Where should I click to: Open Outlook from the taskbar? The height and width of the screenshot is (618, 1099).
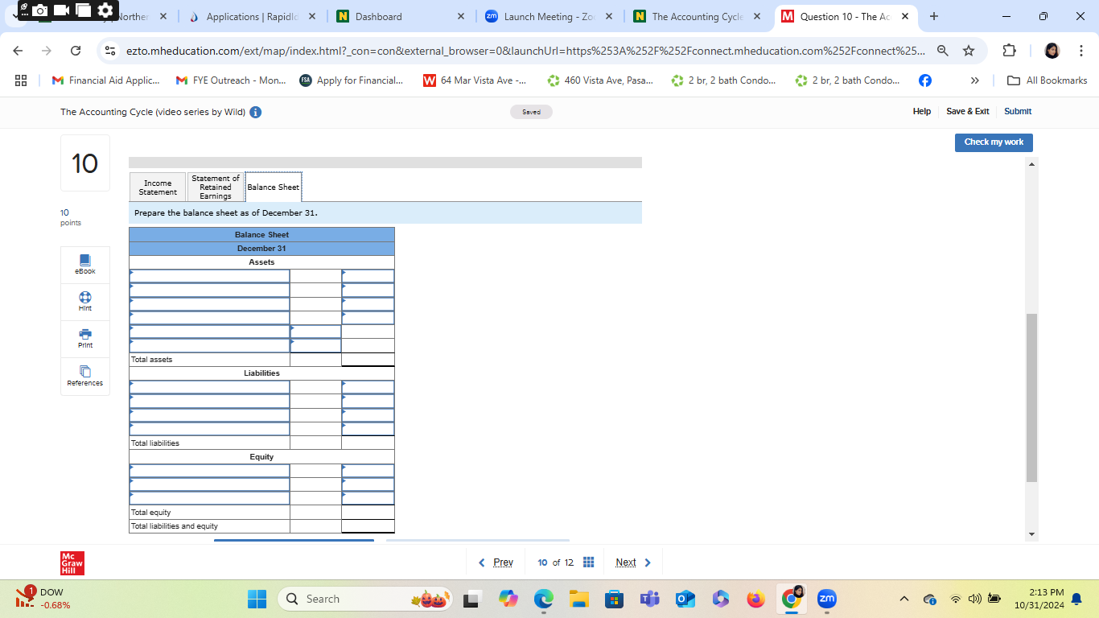pos(685,599)
